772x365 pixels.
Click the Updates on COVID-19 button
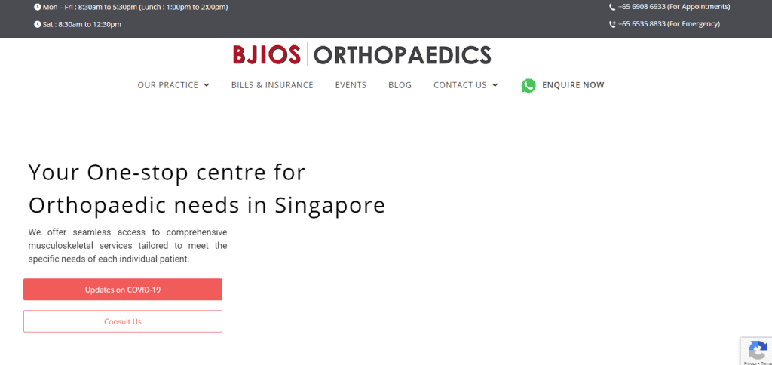123,290
